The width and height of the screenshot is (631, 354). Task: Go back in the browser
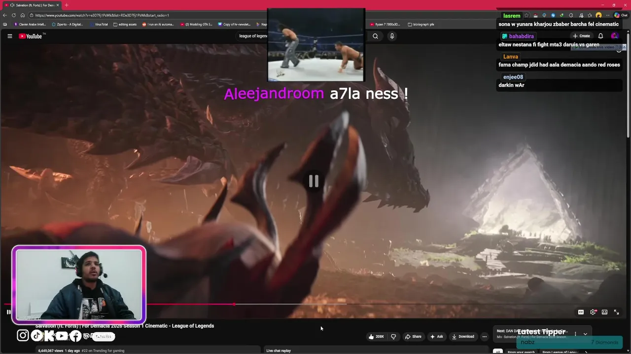point(5,15)
